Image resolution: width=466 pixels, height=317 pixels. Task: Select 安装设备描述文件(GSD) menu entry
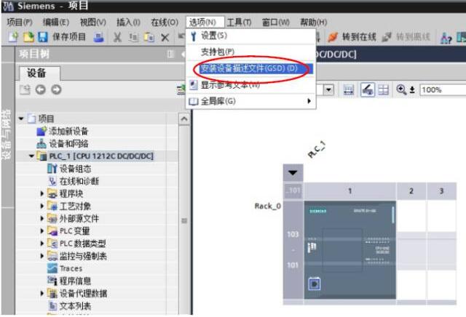(x=249, y=68)
